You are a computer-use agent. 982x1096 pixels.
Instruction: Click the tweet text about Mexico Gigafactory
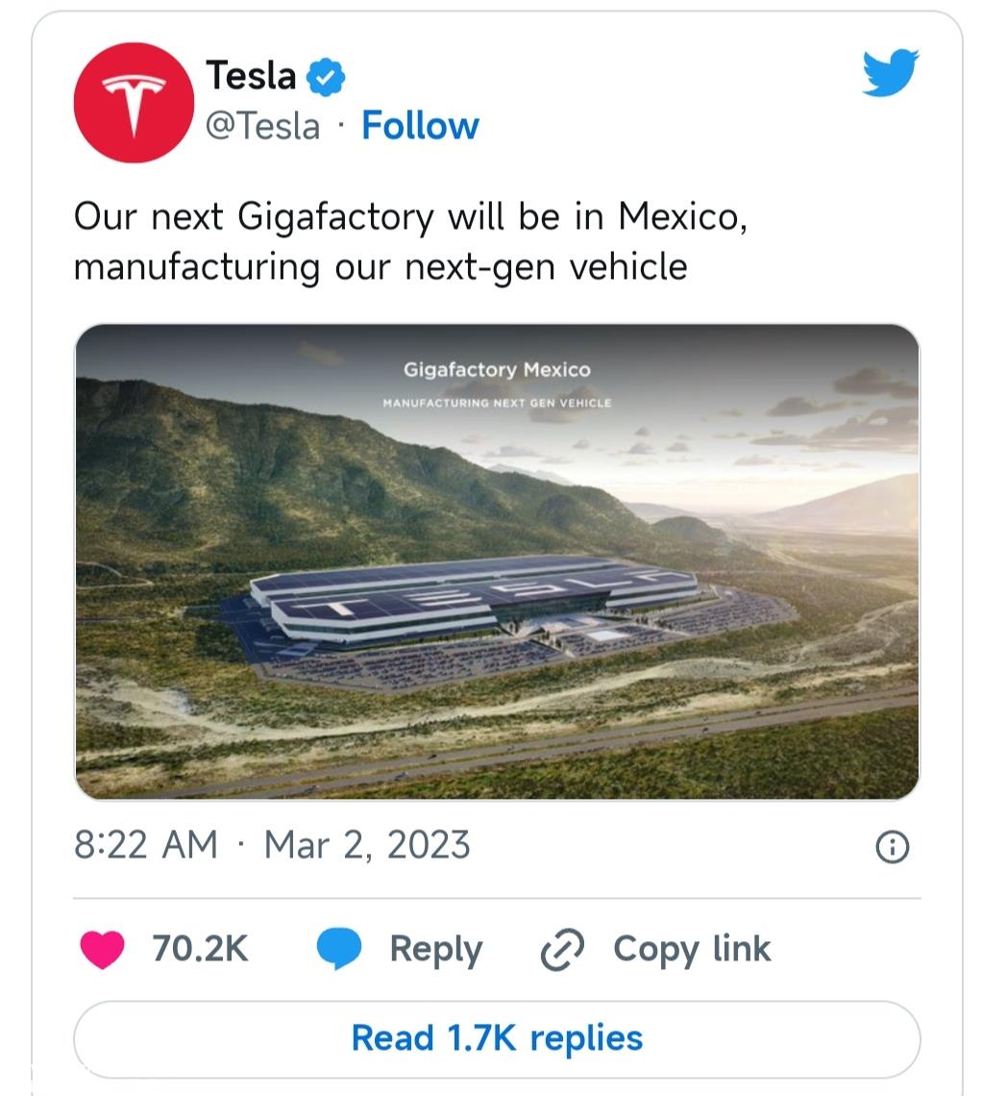[410, 241]
